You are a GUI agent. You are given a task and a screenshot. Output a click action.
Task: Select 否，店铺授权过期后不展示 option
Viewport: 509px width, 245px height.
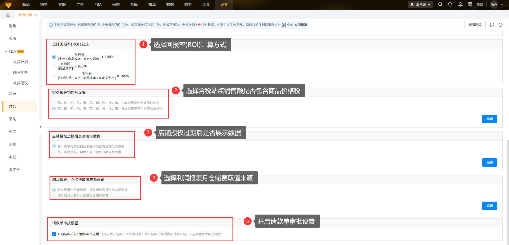point(54,152)
